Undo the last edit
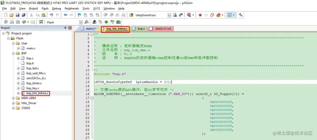 click(51, 15)
